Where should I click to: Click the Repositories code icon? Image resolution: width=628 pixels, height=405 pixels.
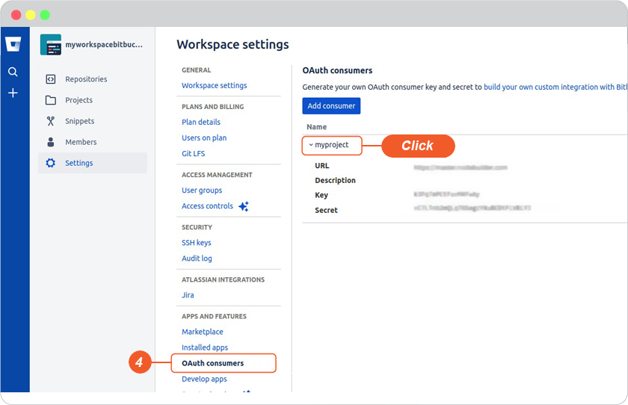[x=51, y=79]
